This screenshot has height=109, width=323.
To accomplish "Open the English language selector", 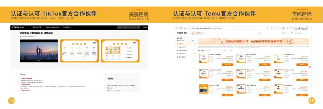I will click(x=145, y=27).
